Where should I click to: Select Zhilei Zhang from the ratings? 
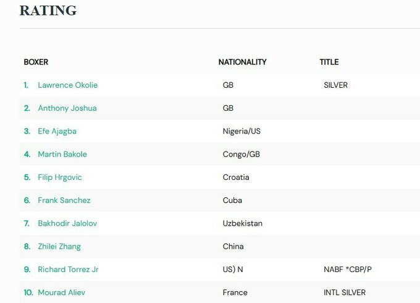pos(59,246)
